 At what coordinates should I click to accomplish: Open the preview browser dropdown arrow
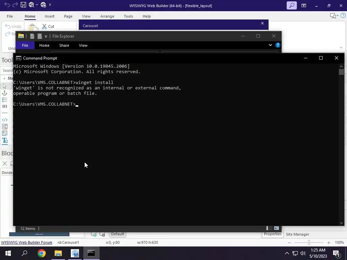(x=37, y=5)
